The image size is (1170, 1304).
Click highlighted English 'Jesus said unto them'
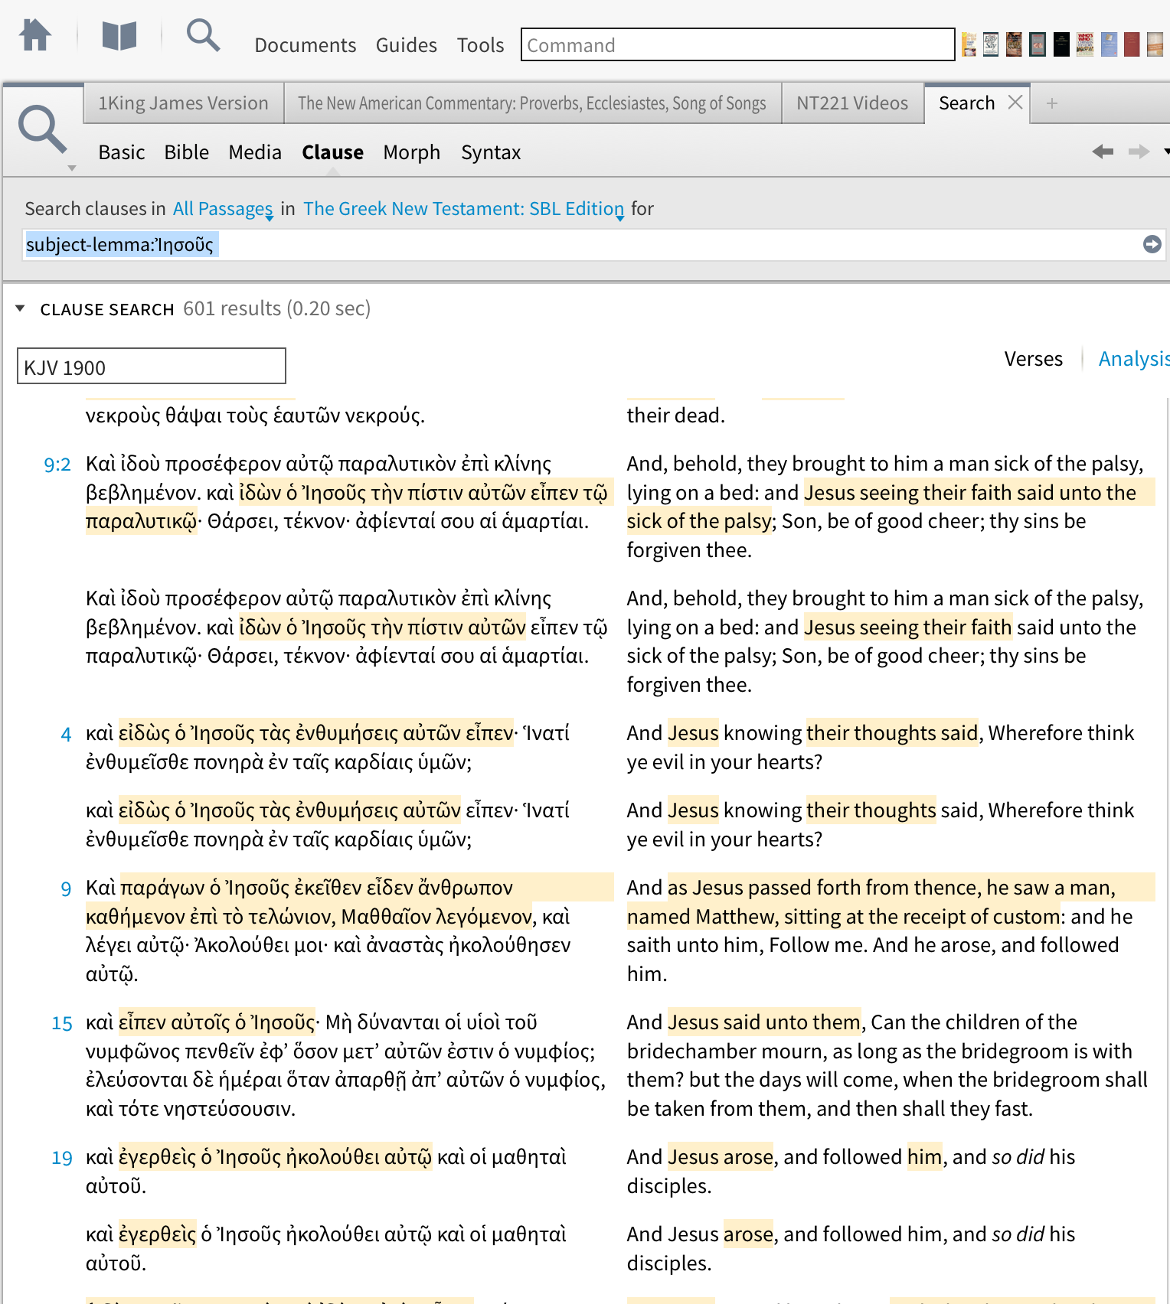pyautogui.click(x=764, y=1022)
